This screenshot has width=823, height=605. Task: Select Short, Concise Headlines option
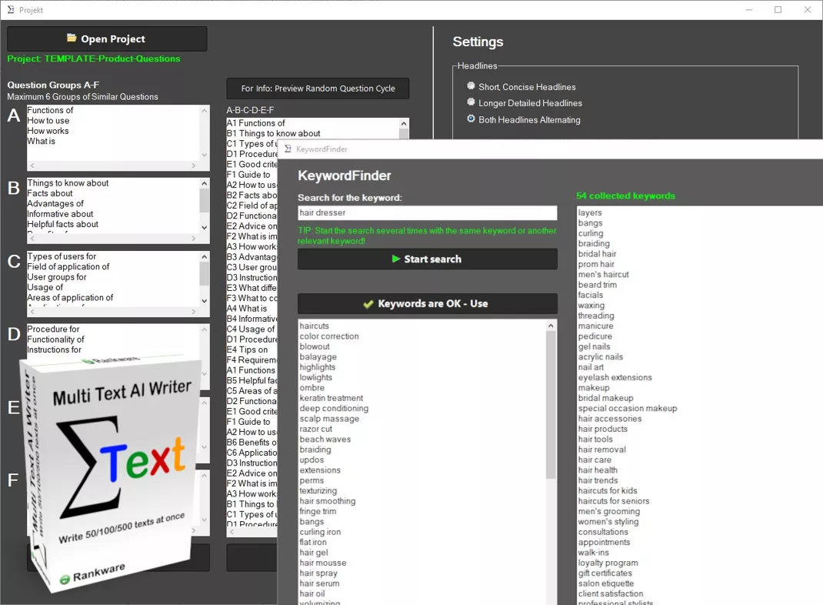click(x=471, y=86)
